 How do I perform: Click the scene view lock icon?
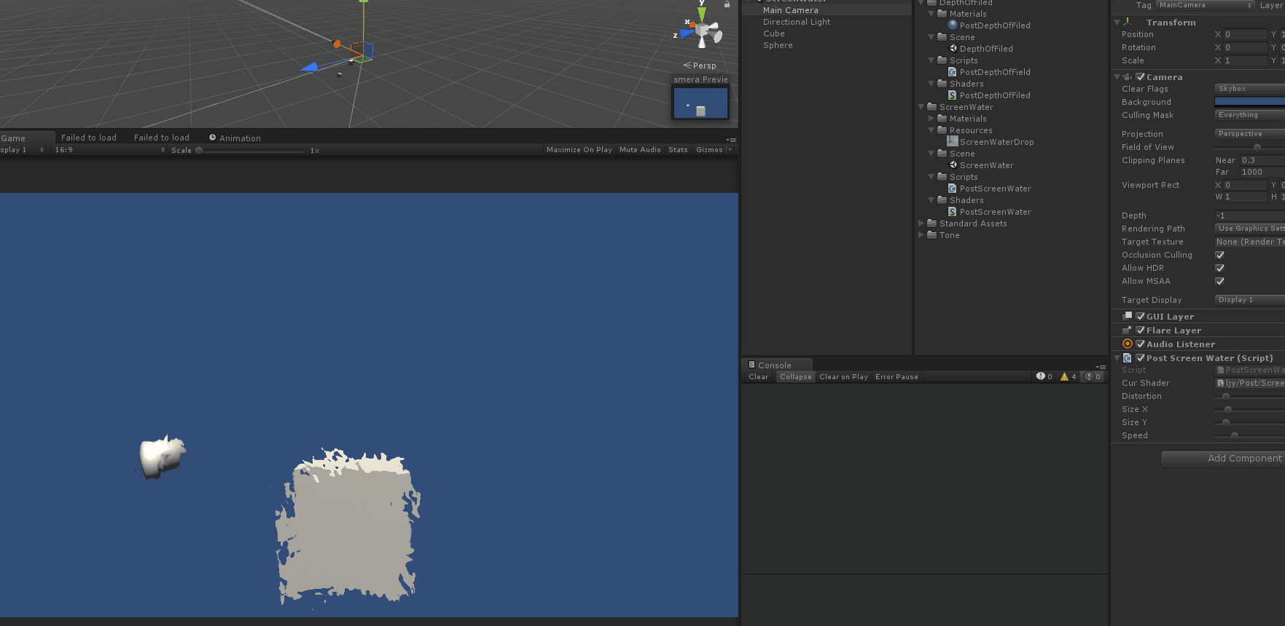tap(727, 4)
